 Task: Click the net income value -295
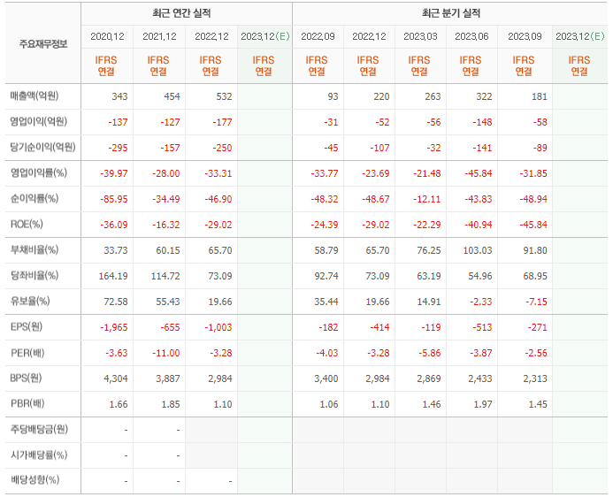point(118,148)
